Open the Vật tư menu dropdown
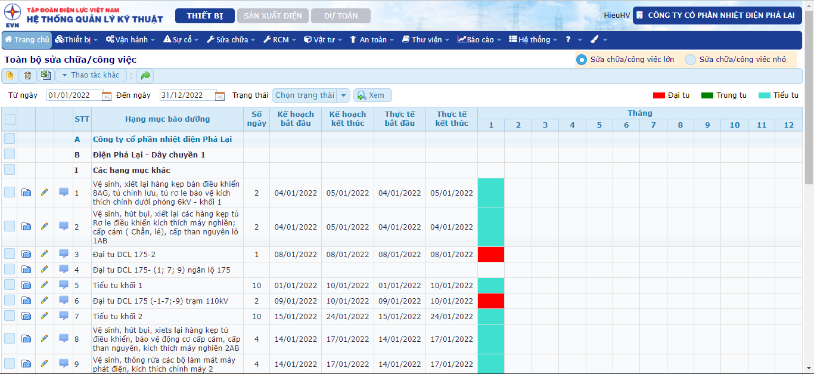Image resolution: width=814 pixels, height=374 pixels. coord(323,39)
